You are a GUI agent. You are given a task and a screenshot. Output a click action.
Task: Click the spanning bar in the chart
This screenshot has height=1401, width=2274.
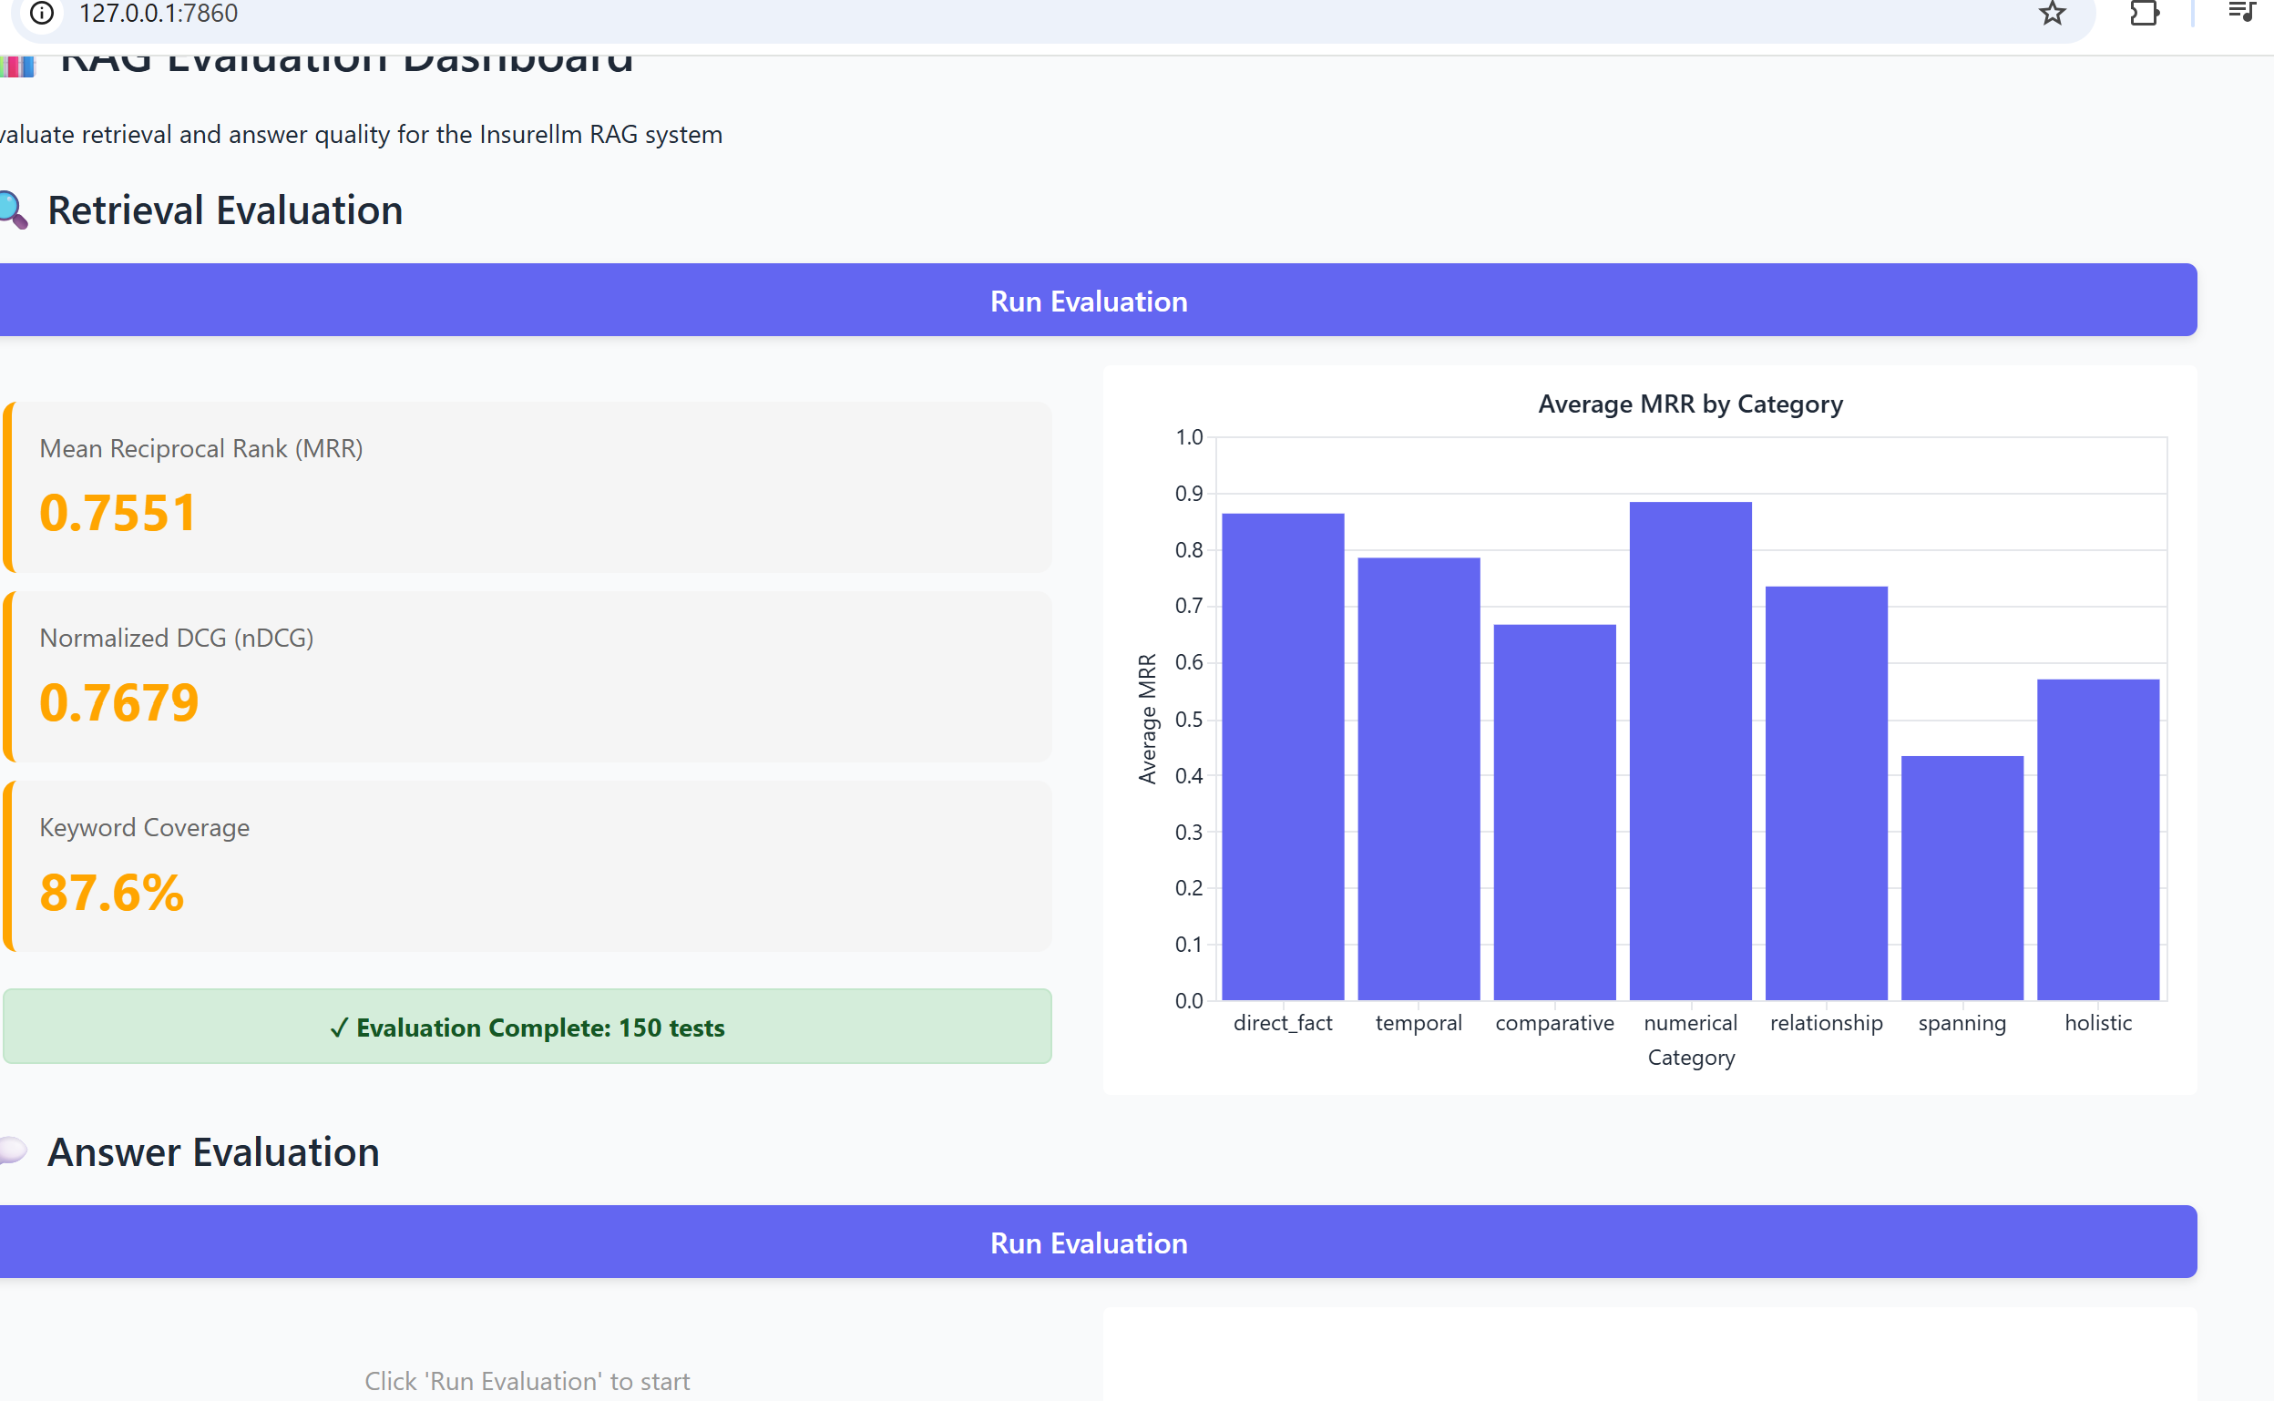tap(1962, 878)
